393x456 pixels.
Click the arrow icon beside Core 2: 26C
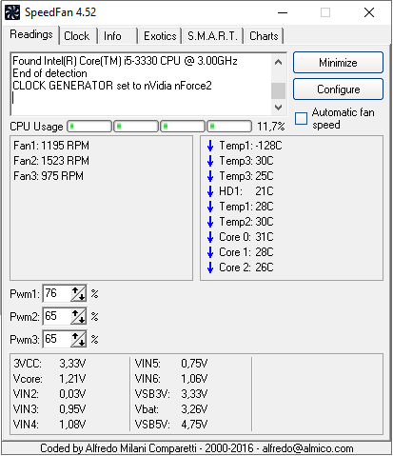click(210, 268)
